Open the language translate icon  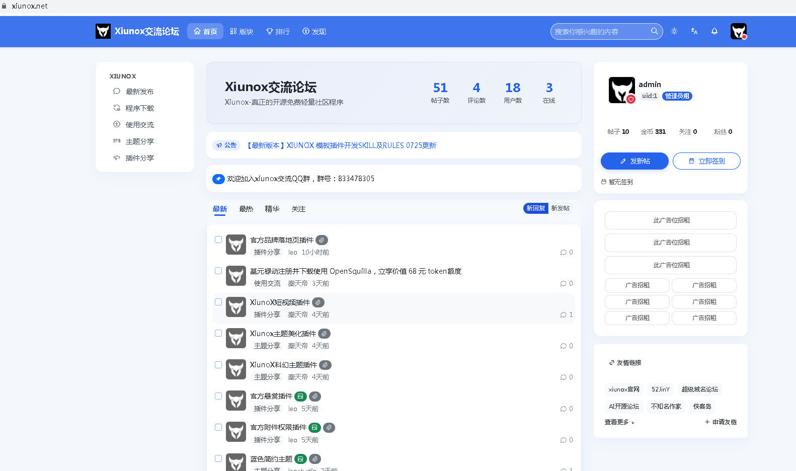tap(694, 31)
